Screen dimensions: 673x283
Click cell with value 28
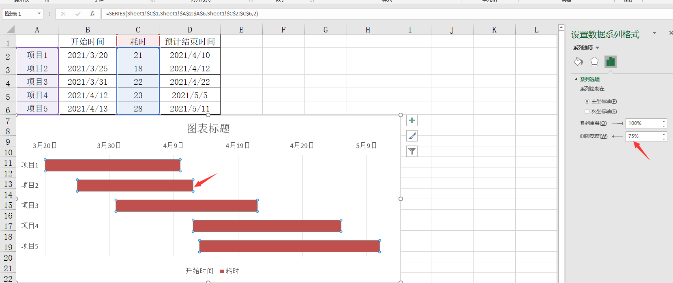pos(138,109)
